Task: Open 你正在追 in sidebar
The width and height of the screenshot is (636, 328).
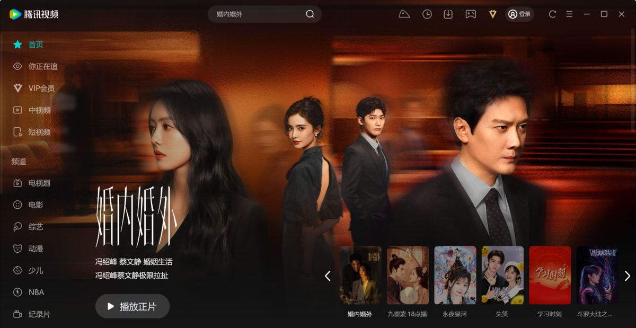Action: [x=43, y=66]
